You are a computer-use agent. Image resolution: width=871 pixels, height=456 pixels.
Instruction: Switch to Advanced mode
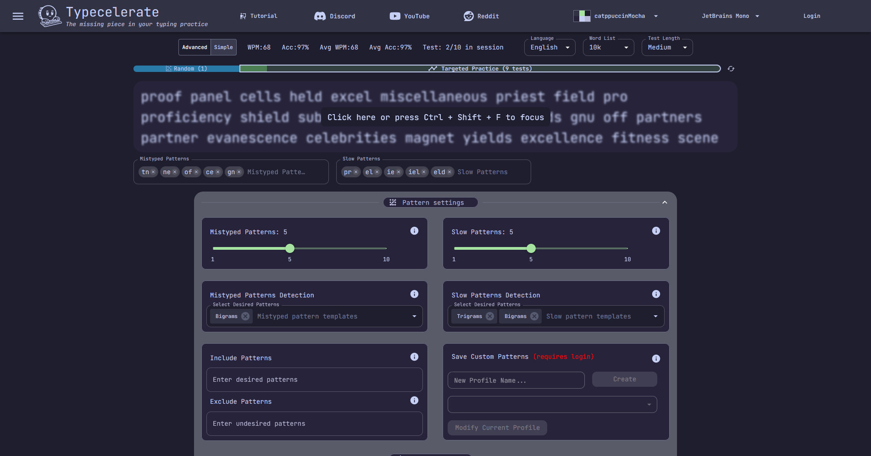tap(194, 47)
